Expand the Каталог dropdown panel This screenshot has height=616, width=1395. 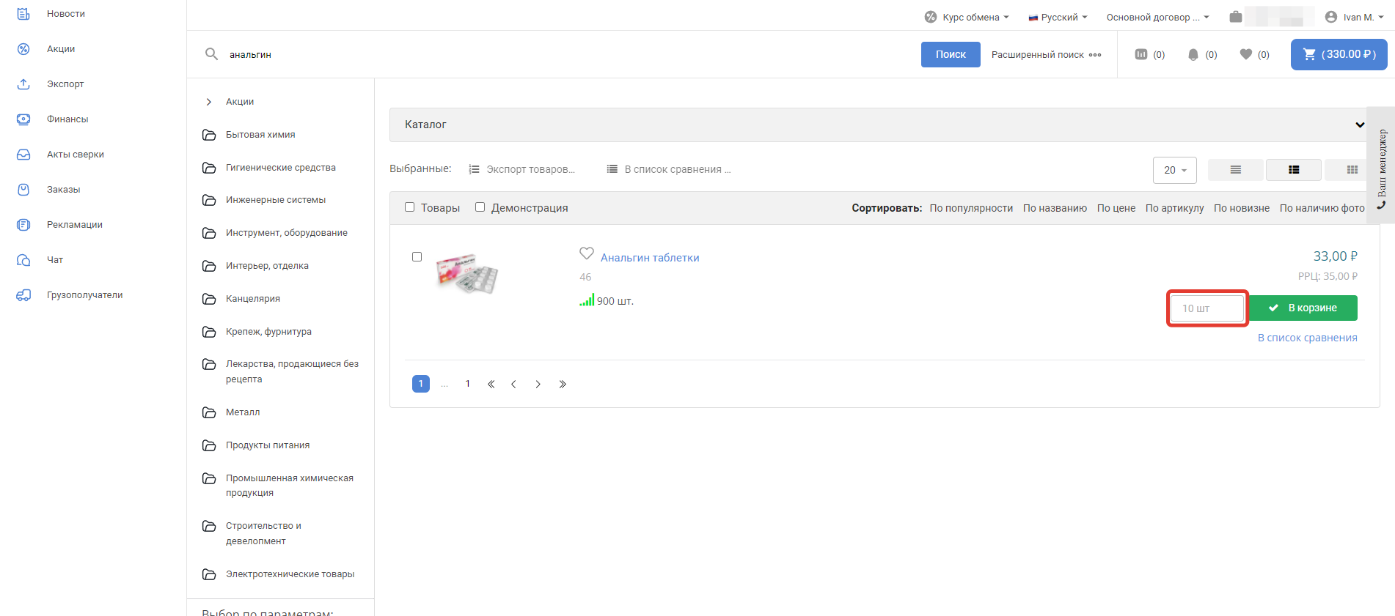coord(1359,125)
